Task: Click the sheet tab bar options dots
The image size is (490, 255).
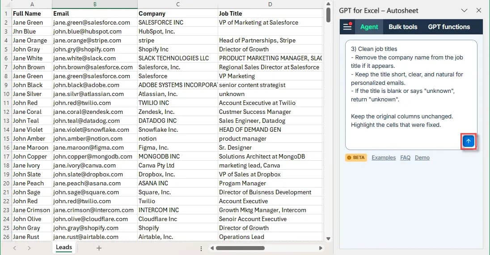Action: 201,248
